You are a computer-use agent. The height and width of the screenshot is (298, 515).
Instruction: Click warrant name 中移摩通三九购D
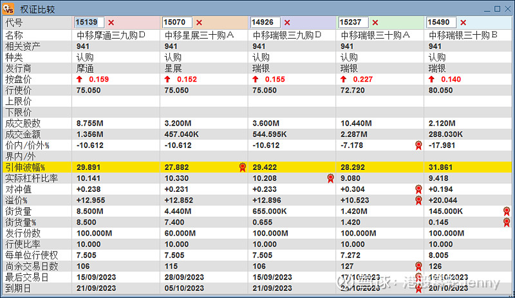click(x=111, y=35)
